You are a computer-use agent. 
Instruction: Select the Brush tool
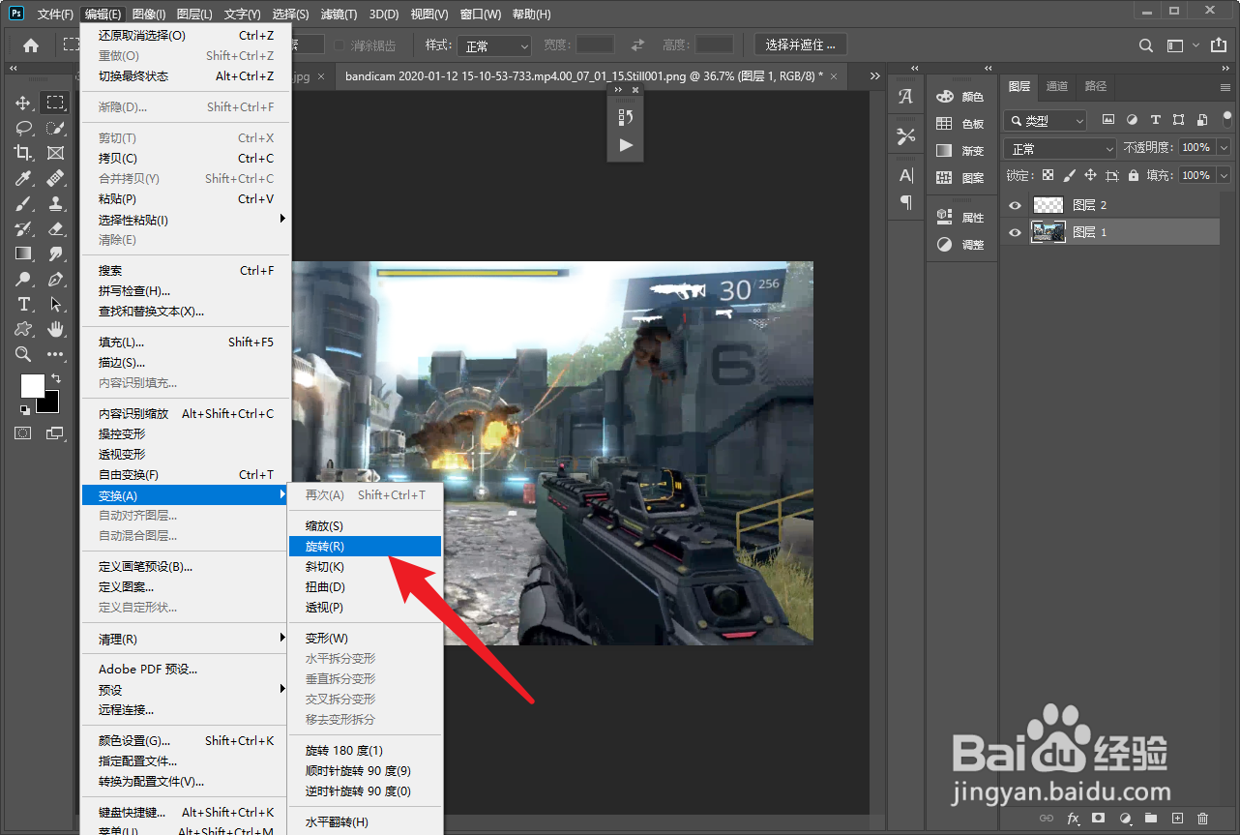24,203
